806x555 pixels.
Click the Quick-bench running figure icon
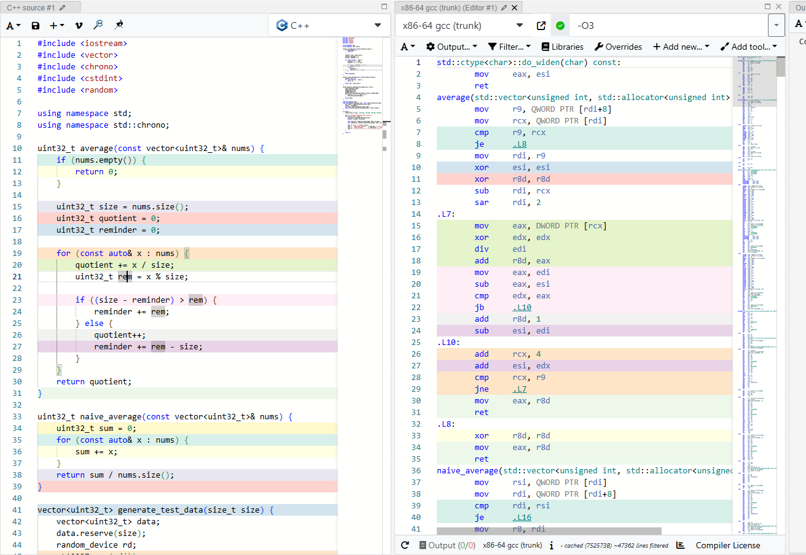pyautogui.click(x=119, y=25)
